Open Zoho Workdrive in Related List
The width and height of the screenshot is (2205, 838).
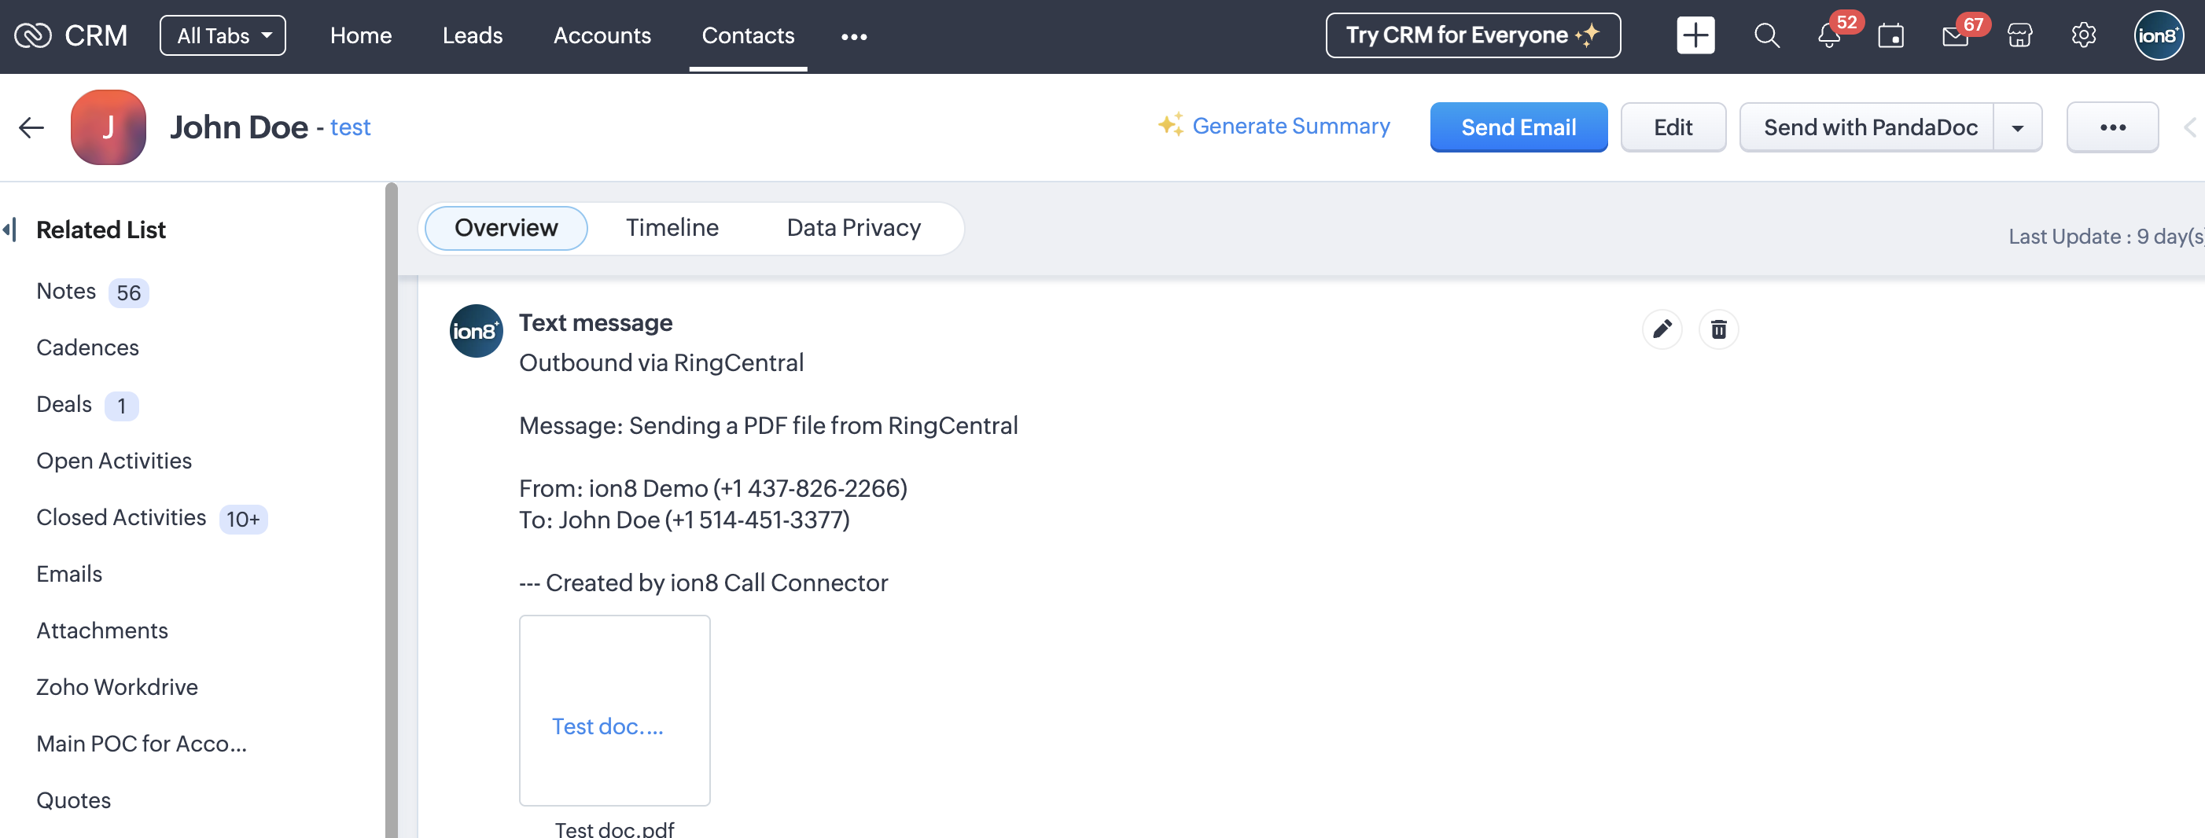[116, 686]
